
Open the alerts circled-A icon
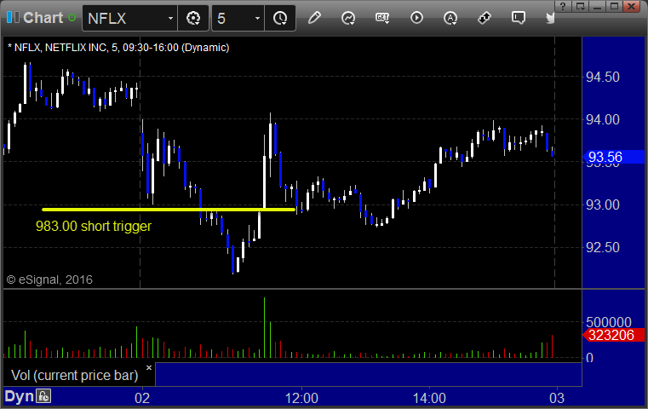click(450, 18)
